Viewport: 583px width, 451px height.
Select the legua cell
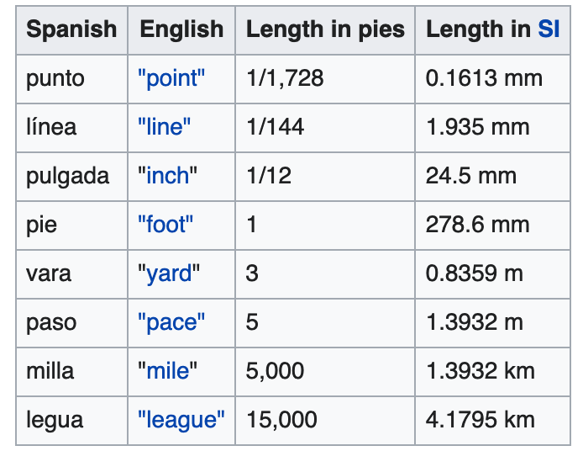71,421
